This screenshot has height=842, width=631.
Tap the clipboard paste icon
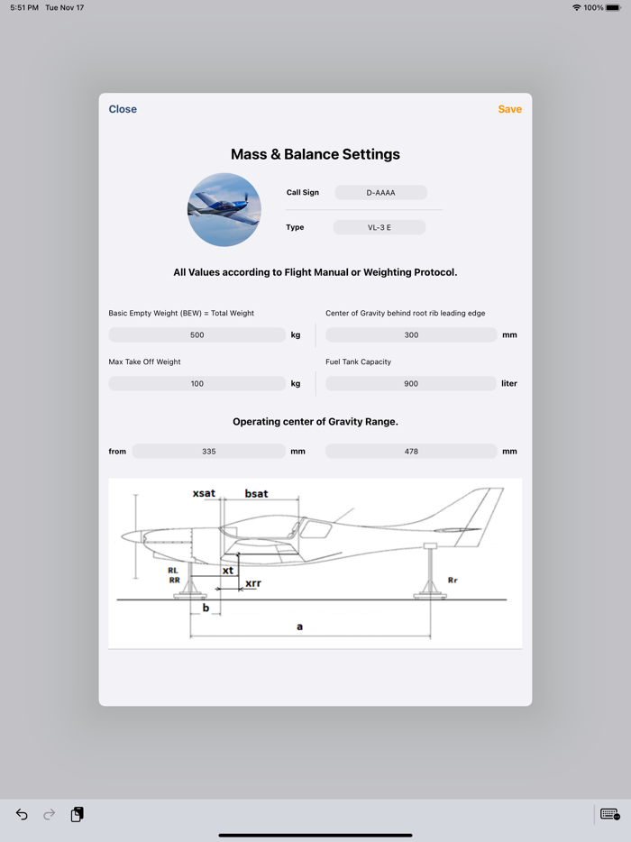tap(77, 815)
